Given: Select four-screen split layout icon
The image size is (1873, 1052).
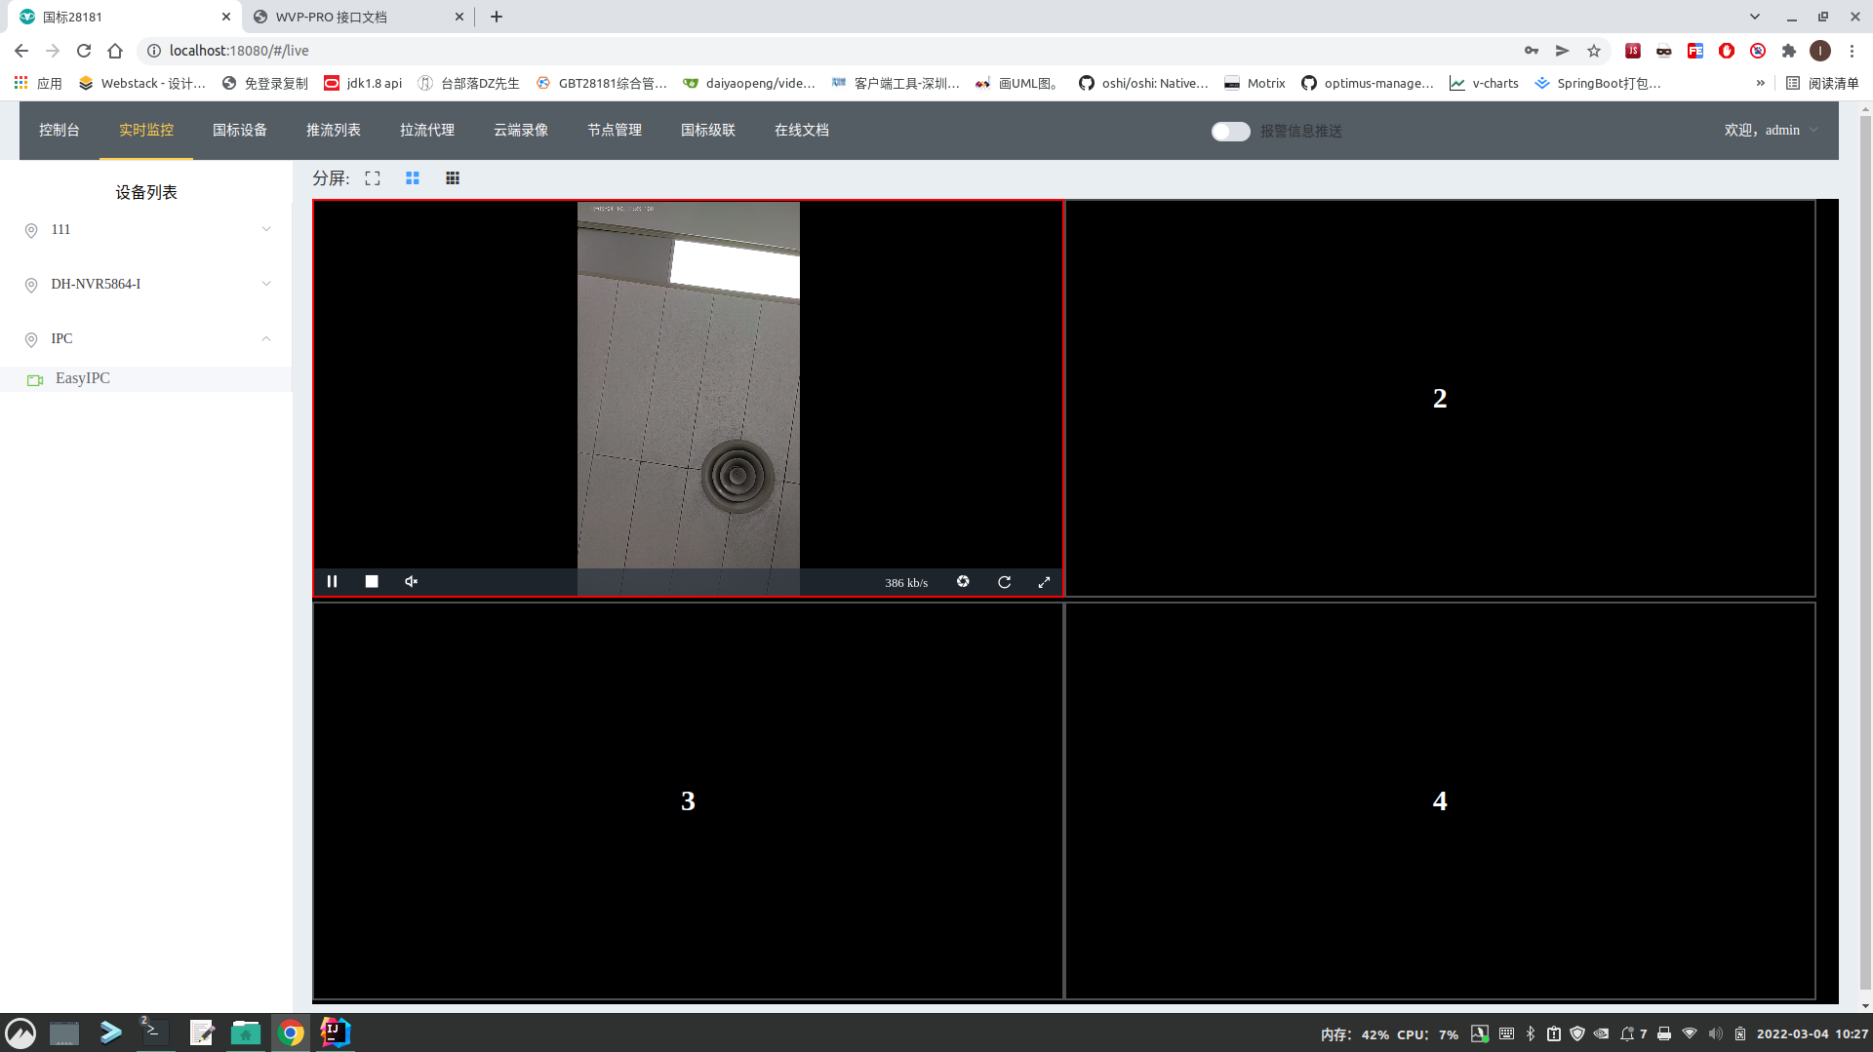Looking at the screenshot, I should 413,178.
